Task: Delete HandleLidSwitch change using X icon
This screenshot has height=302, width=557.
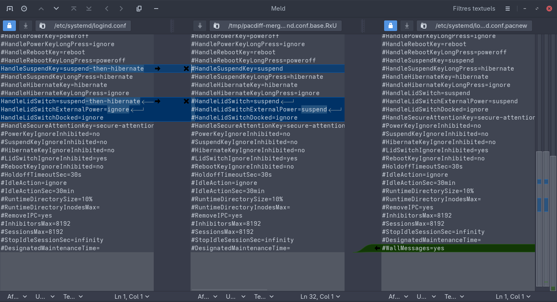Action: [x=186, y=101]
